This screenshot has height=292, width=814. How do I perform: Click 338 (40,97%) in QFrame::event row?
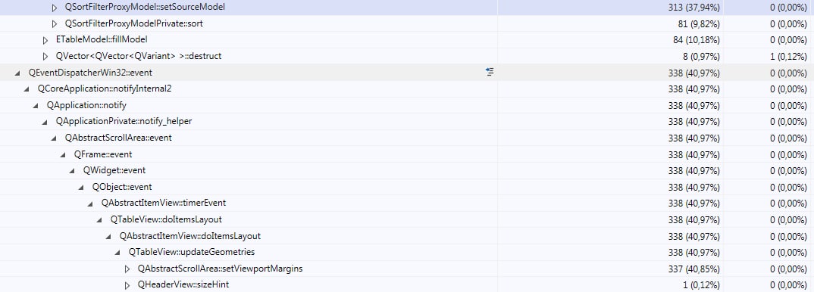click(x=694, y=154)
